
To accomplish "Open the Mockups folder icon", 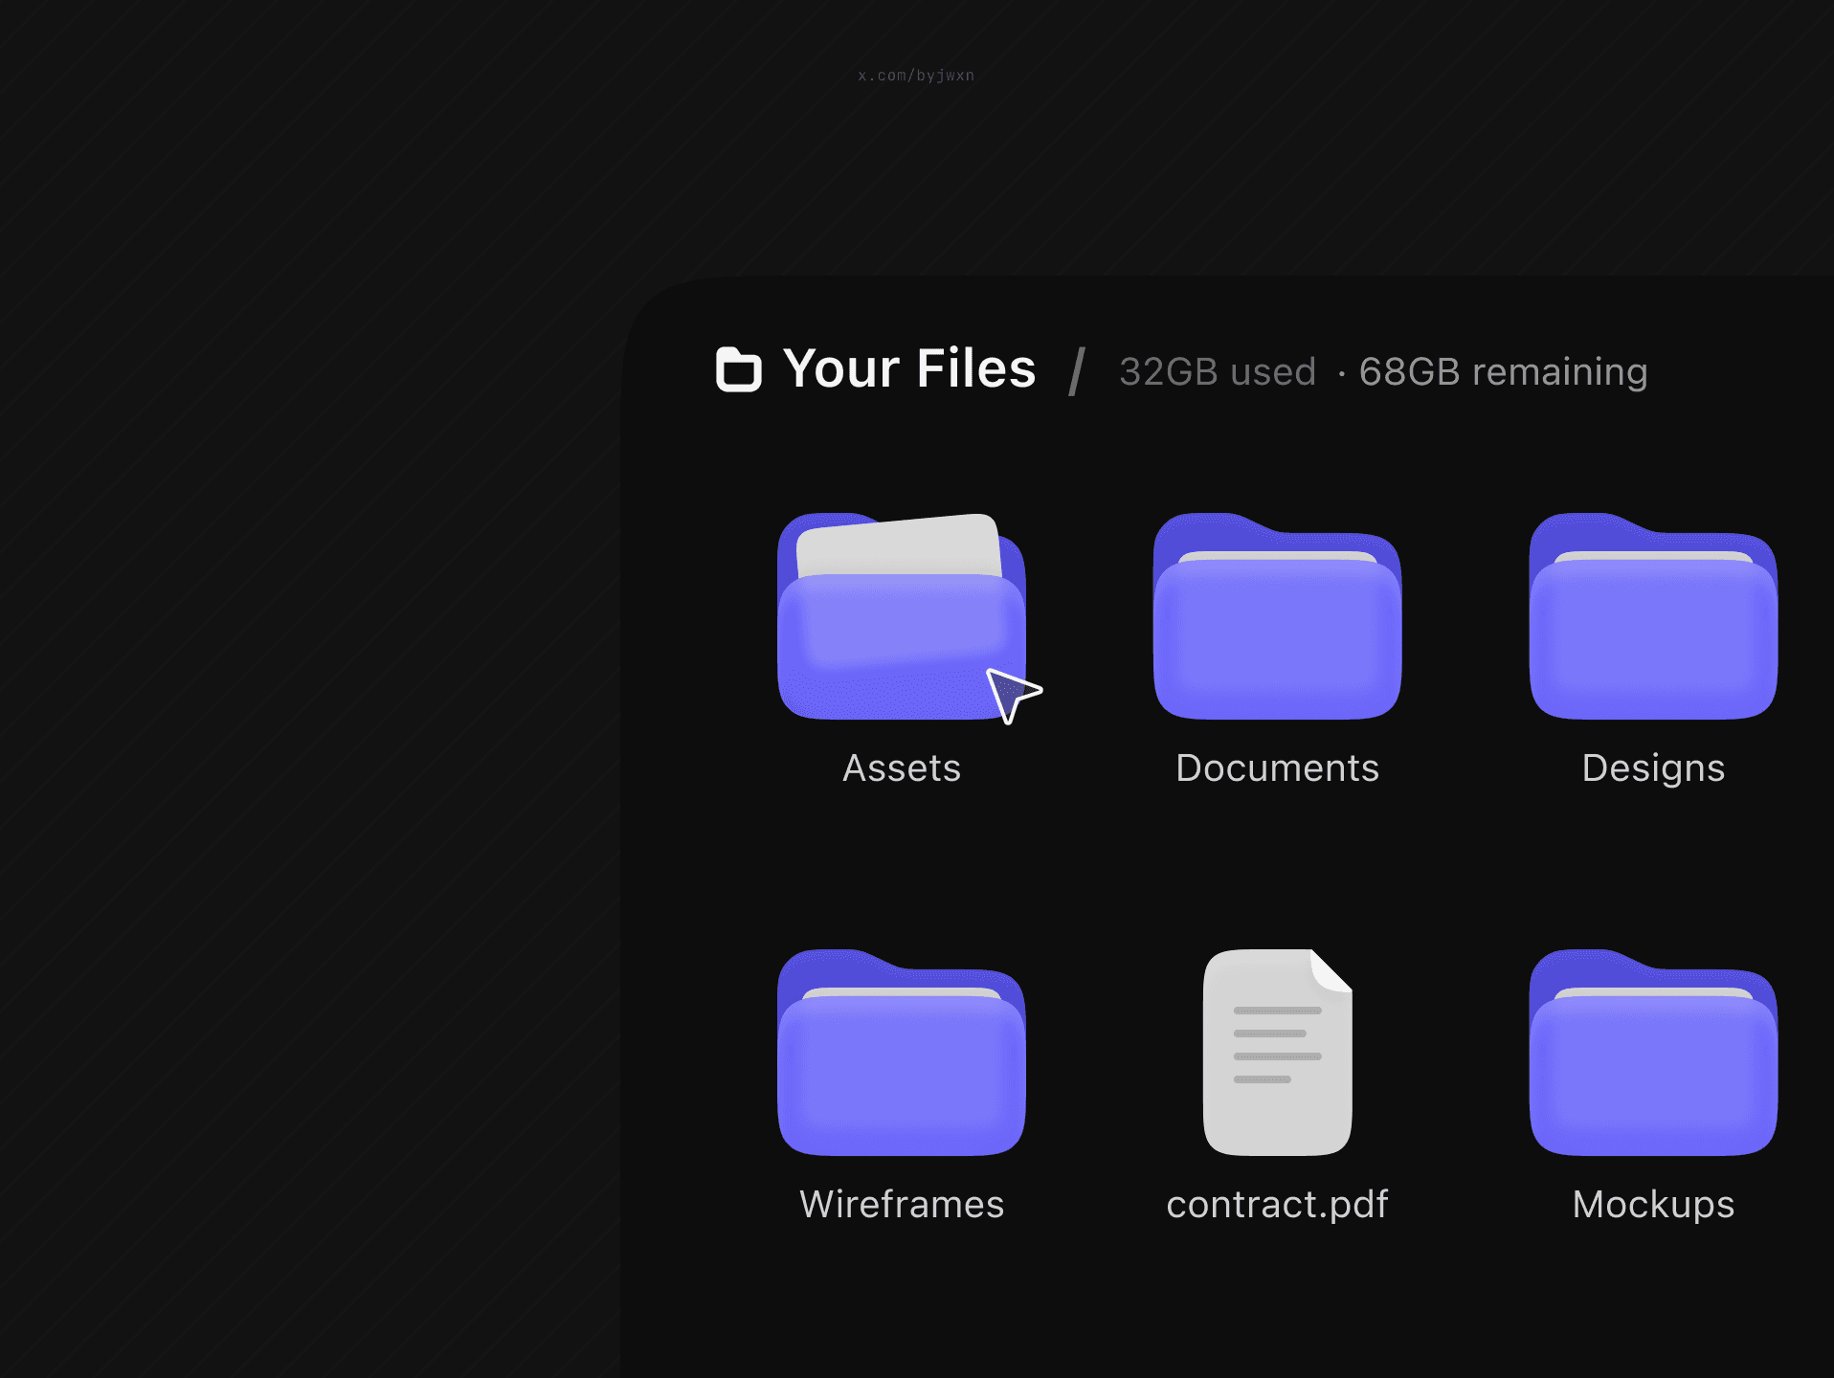I will tap(1653, 1053).
